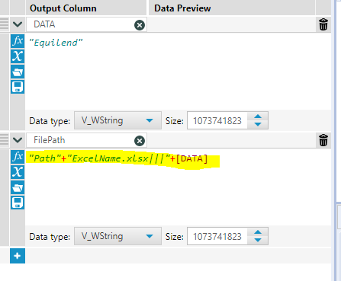Add a new expression with plus button
This screenshot has width=341, height=281.
pyautogui.click(x=18, y=256)
